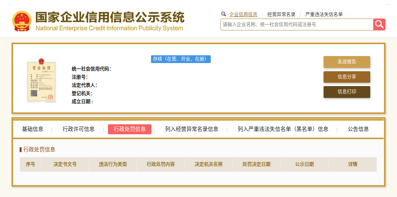Click the 公示日期 column header

[304, 164]
